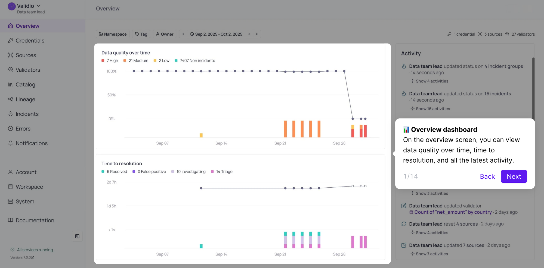Toggle the 6 Resolved legend entry

[x=114, y=172]
